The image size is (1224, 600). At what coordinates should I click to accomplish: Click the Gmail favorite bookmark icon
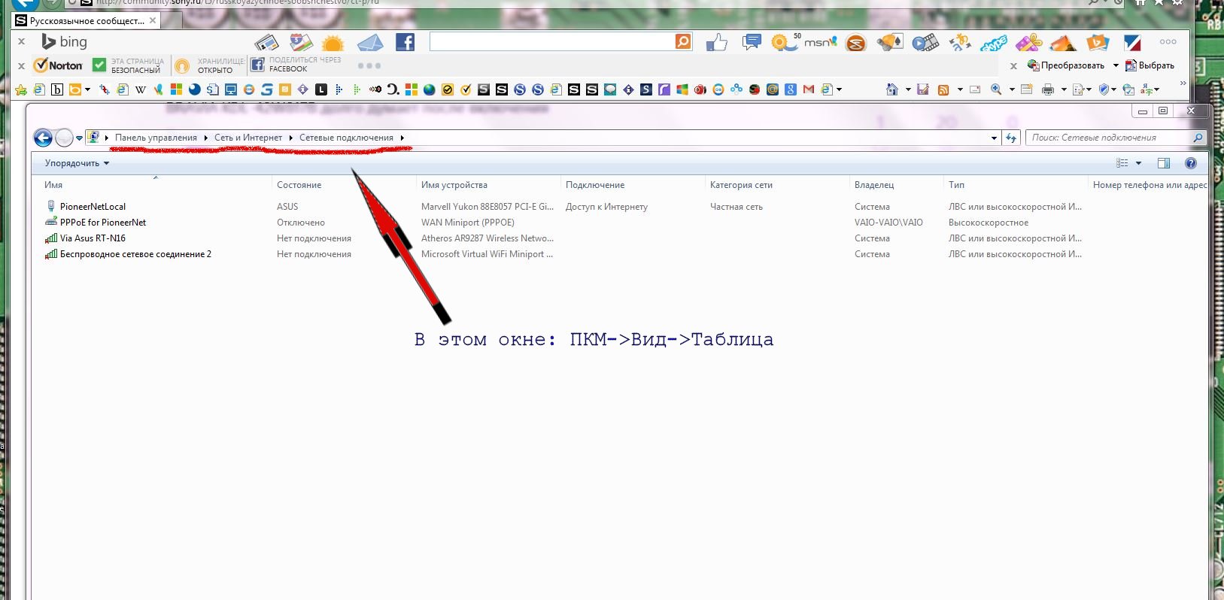pos(809,89)
